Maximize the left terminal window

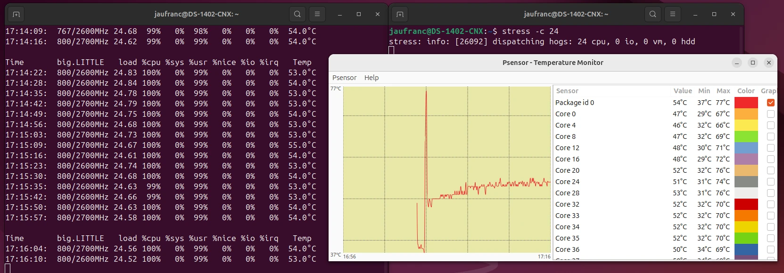(x=359, y=14)
